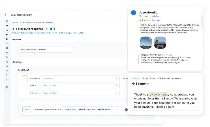Click the question mark help icon by the templates dropdown
The image size is (210, 127).
pyautogui.click(x=126, y=110)
